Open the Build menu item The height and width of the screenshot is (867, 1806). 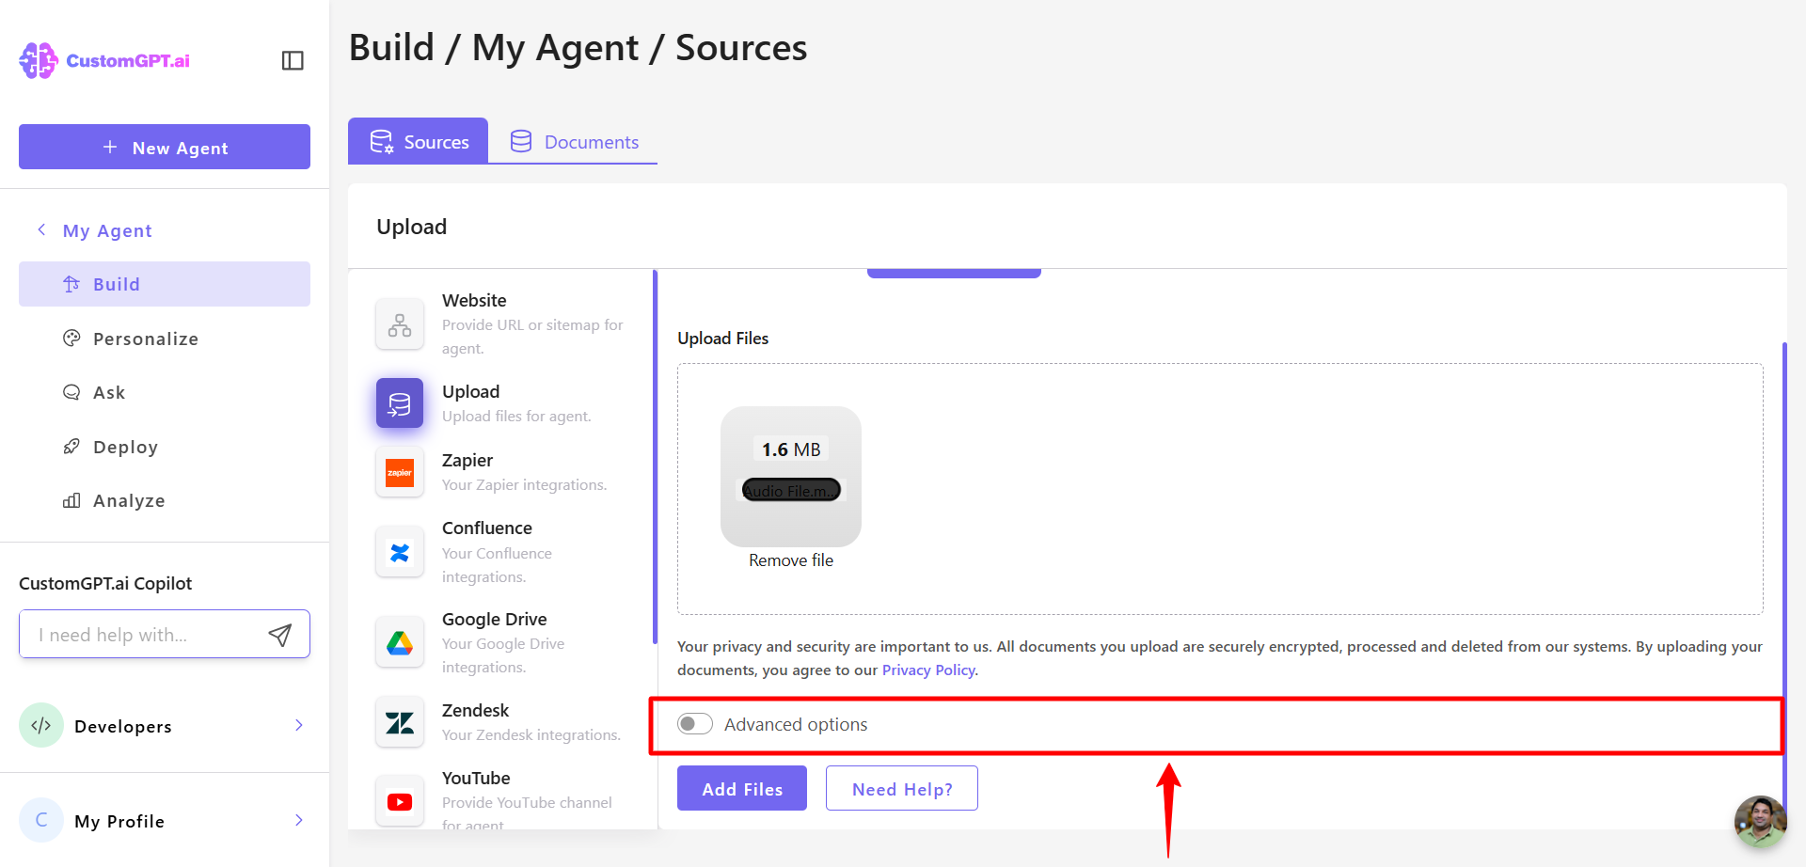pyautogui.click(x=165, y=284)
